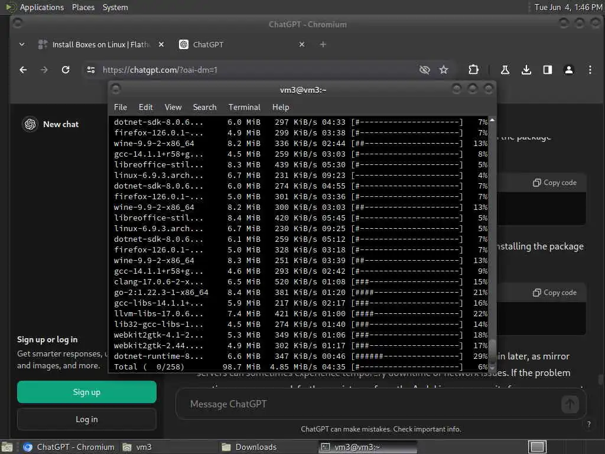Toggle the side panel icon
Screen dimensions: 605x454
point(548,70)
